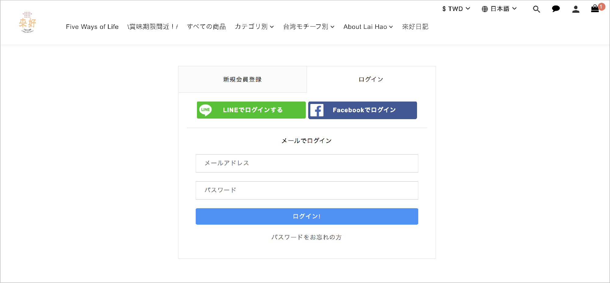Click the green LINE logo icon
Screen dimensions: 610x283
(x=205, y=110)
